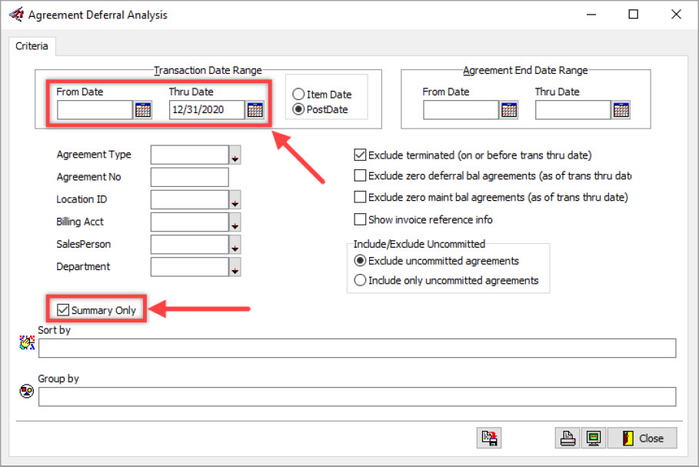Expand the Agreement Type dropdown
699x467 pixels.
(x=235, y=155)
